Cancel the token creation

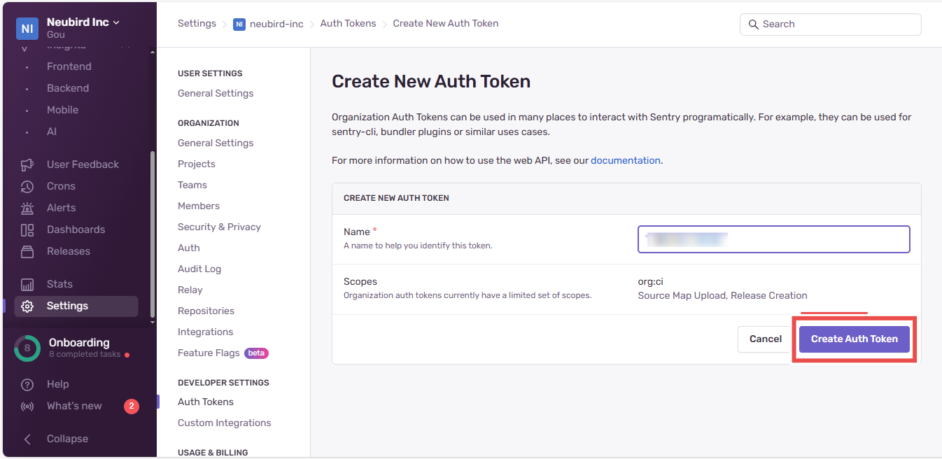764,339
